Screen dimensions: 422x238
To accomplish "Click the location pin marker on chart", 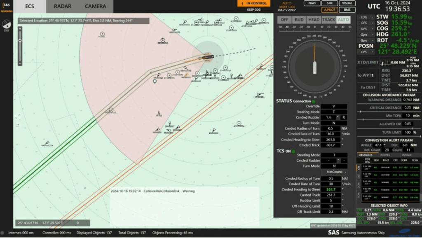I will pos(155,82).
